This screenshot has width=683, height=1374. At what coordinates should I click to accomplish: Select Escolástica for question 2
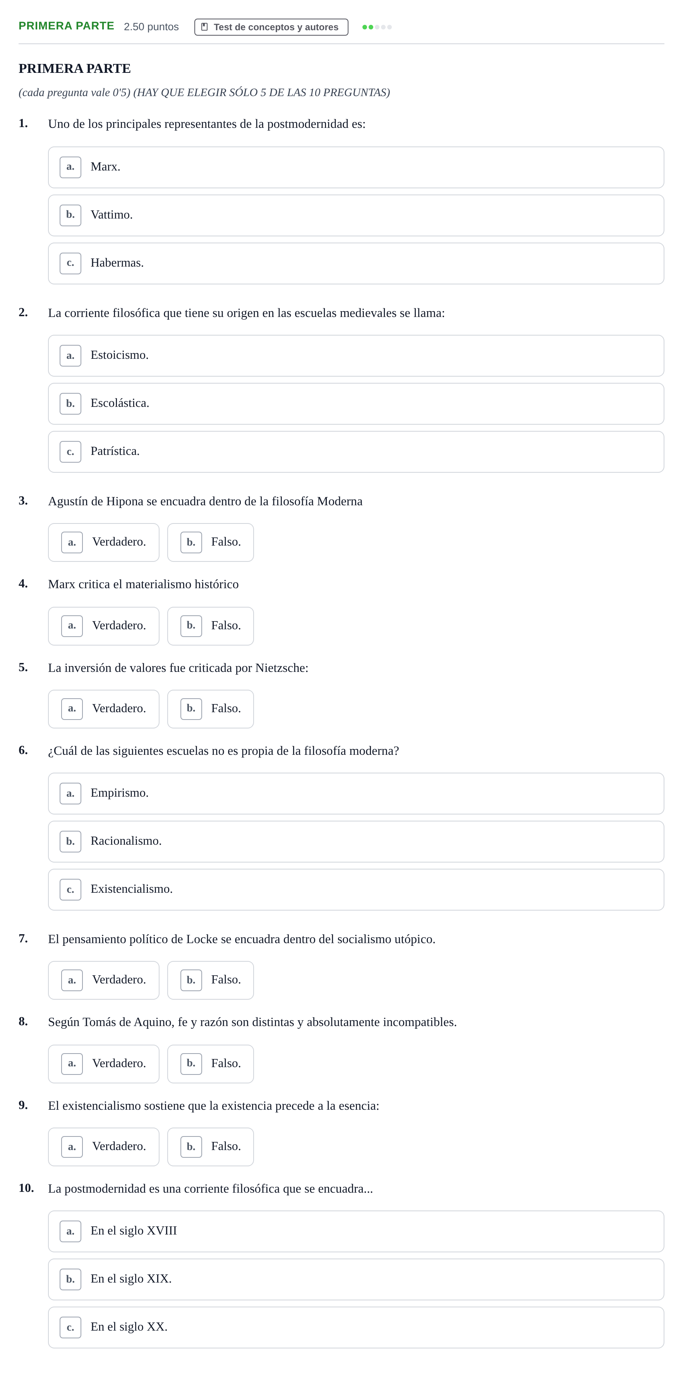pyautogui.click(x=355, y=404)
